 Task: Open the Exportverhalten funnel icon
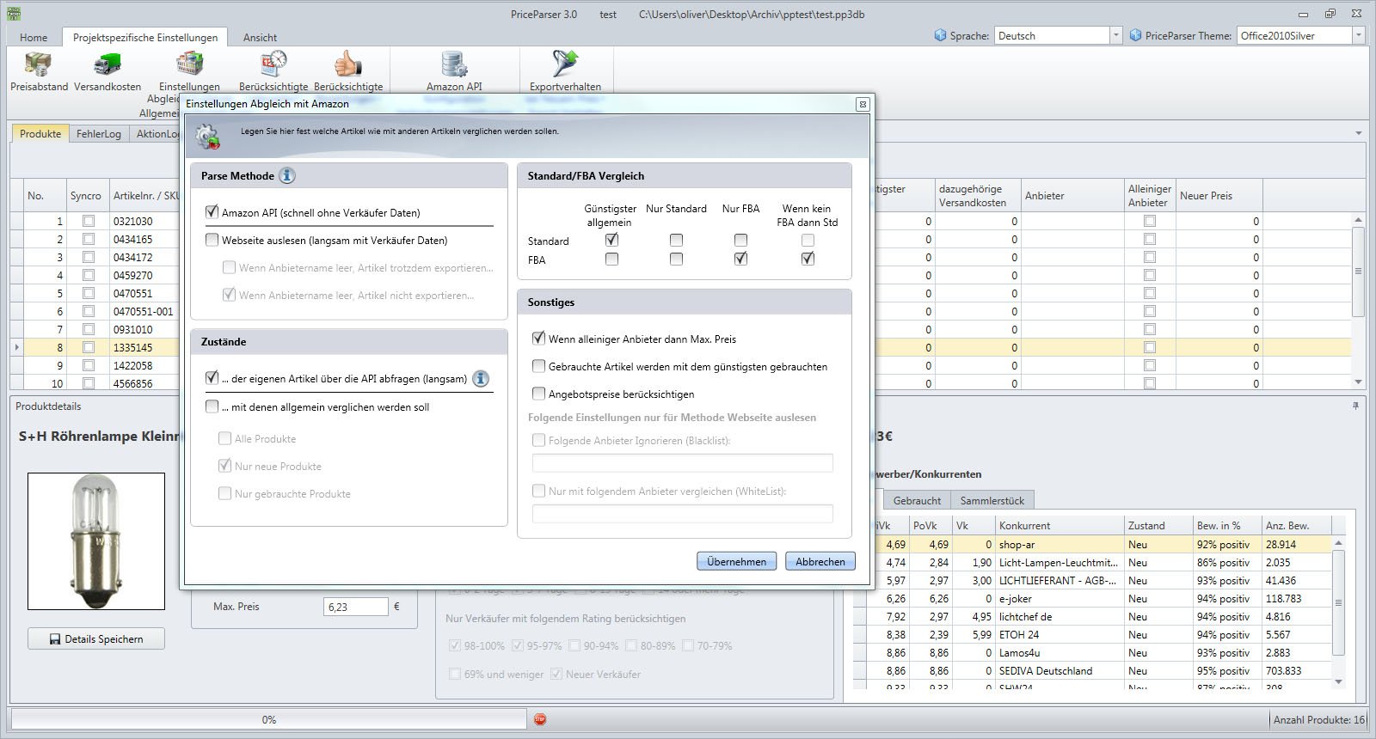[x=566, y=64]
